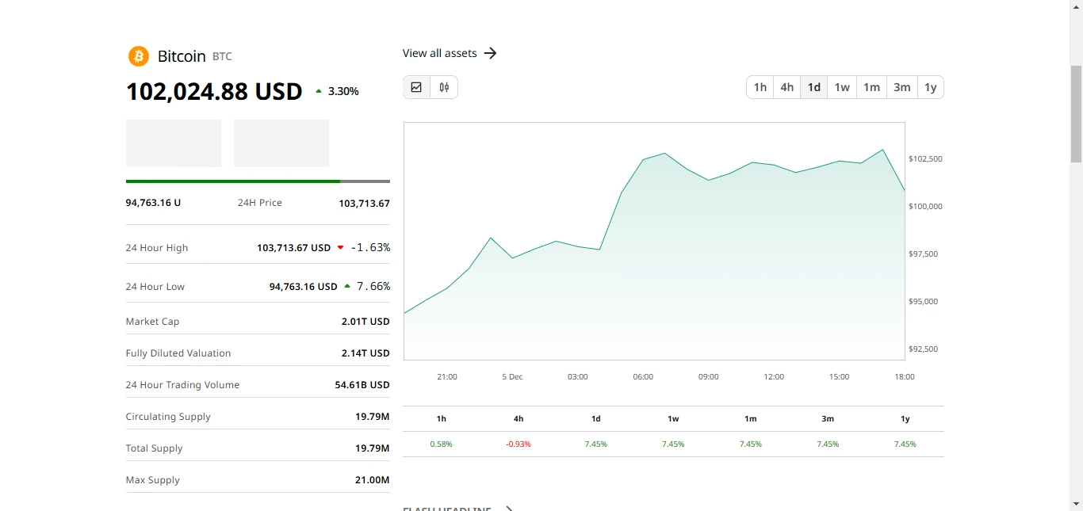1083x511 pixels.
Task: Switch to line chart view icon
Action: point(417,87)
